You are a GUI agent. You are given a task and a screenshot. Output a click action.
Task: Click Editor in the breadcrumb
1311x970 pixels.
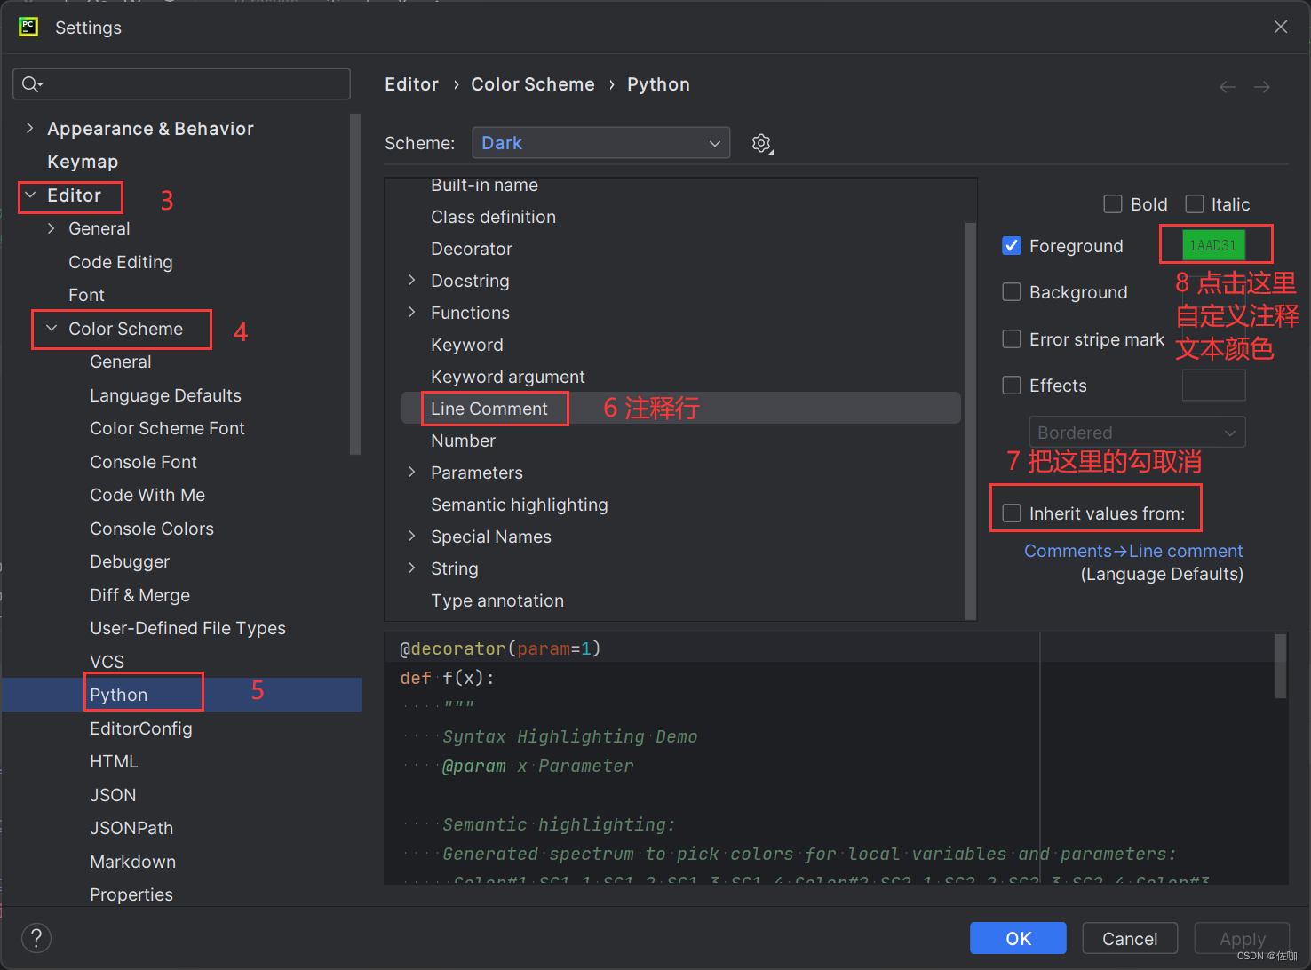coord(411,84)
